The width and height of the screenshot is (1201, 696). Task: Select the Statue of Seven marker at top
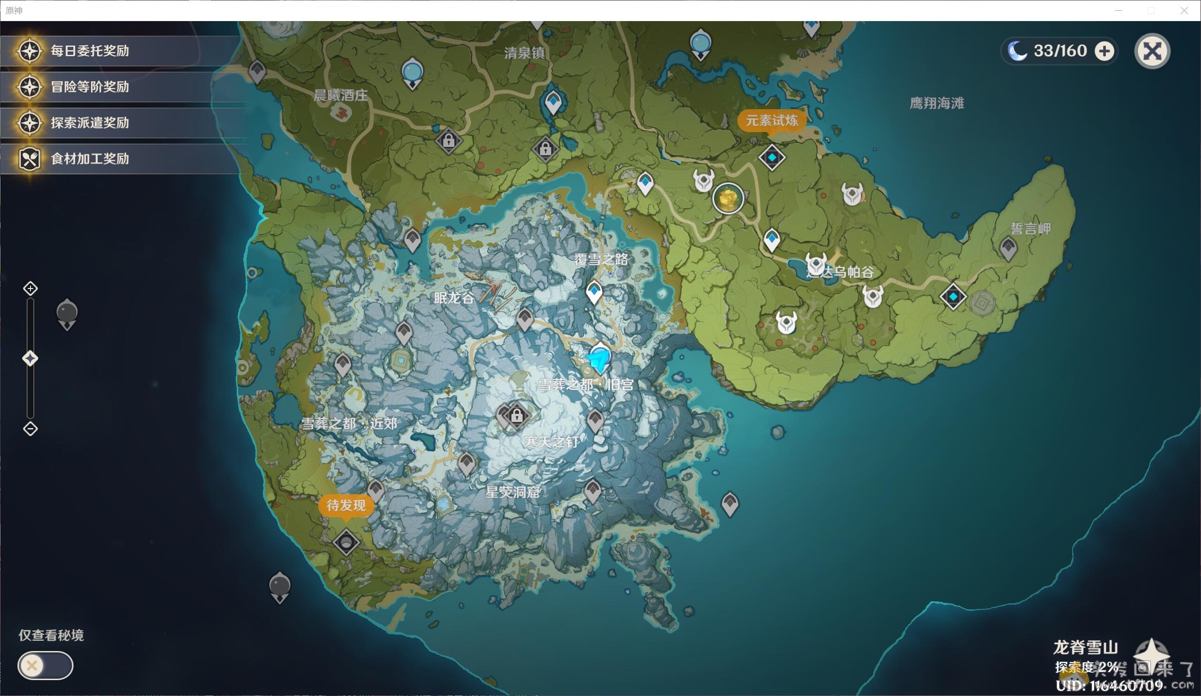(x=700, y=44)
